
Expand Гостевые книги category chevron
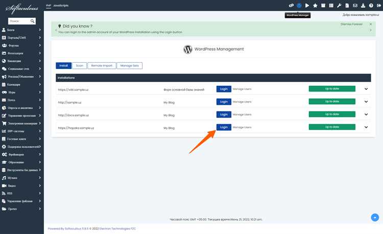pyautogui.click(x=39, y=139)
